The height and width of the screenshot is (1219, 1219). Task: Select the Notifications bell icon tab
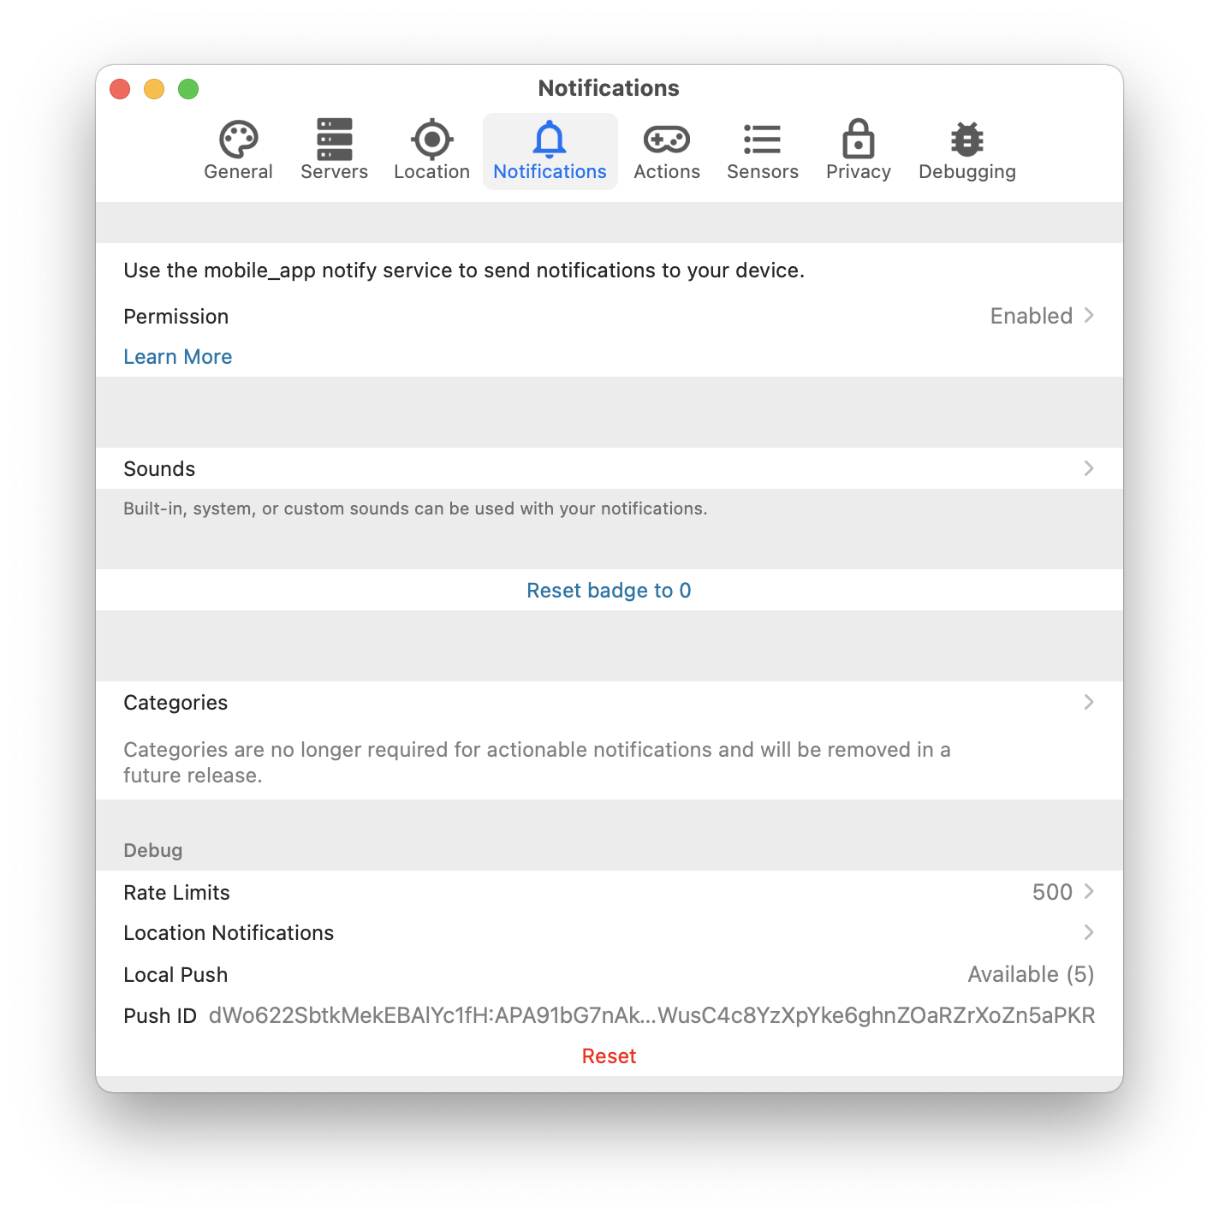point(550,151)
